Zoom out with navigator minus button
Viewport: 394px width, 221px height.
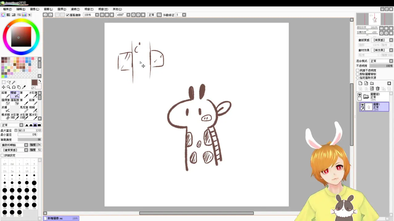pos(381,28)
